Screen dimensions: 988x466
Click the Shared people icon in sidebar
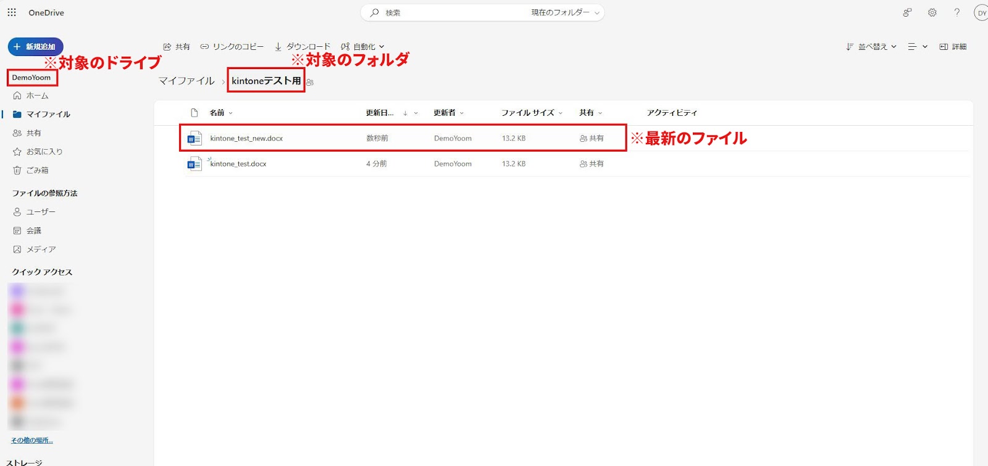click(x=17, y=133)
